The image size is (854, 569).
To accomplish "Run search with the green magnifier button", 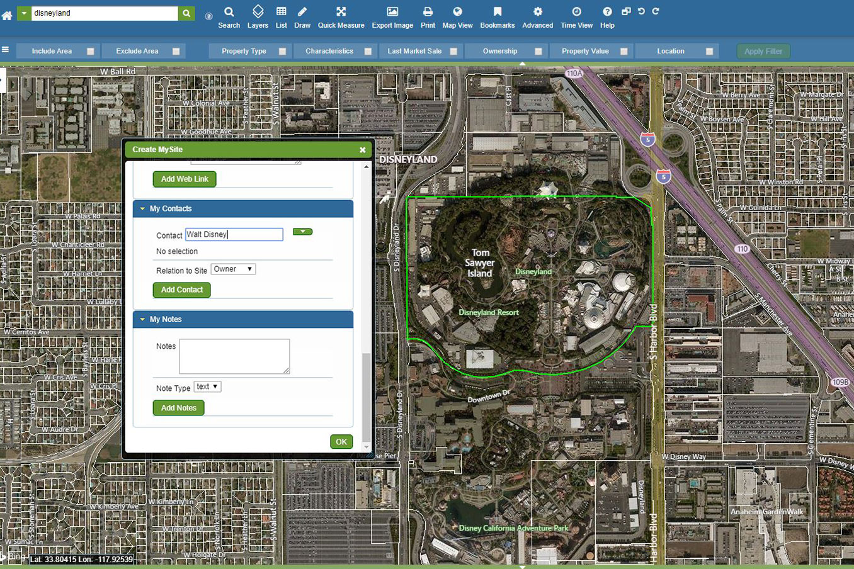I will (x=186, y=13).
